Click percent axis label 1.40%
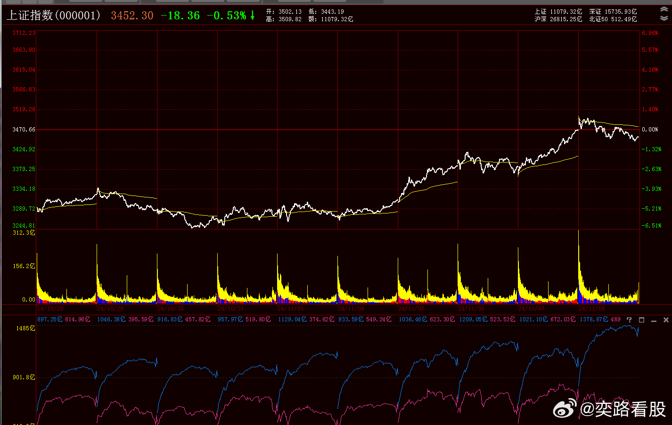 point(650,109)
